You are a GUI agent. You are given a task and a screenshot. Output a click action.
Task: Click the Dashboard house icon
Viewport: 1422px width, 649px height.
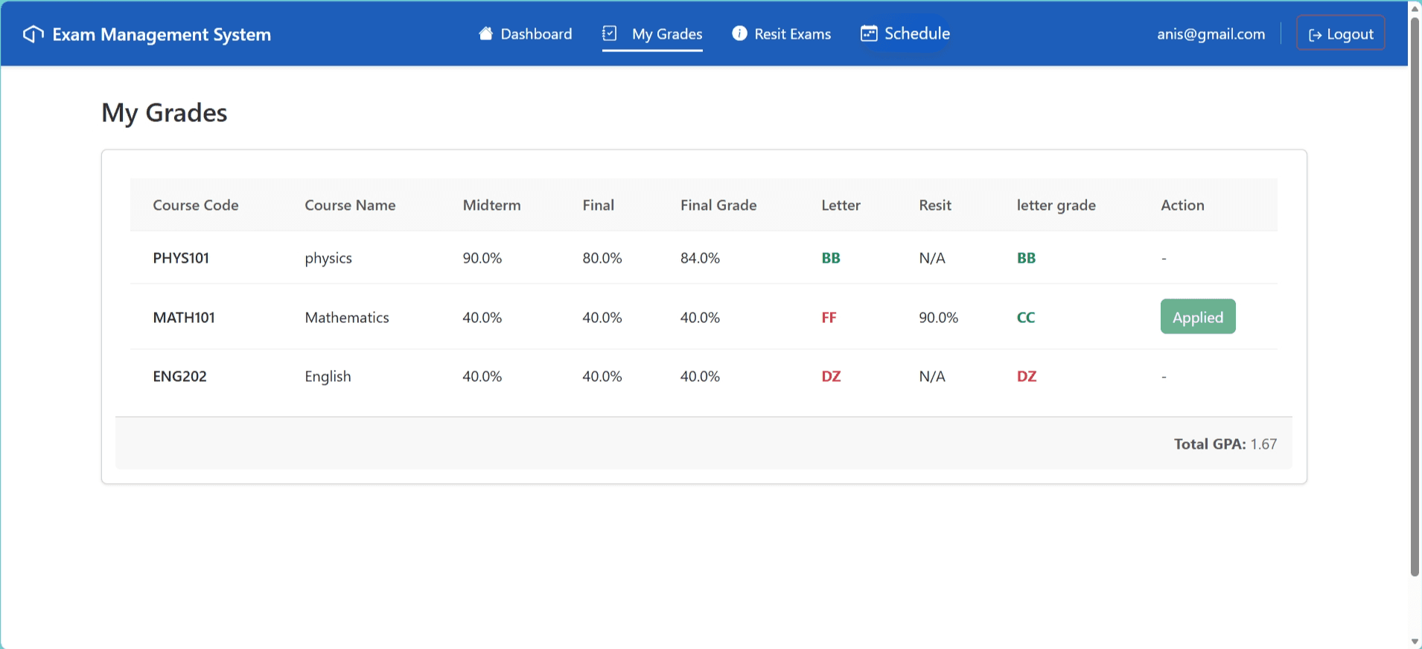tap(485, 33)
